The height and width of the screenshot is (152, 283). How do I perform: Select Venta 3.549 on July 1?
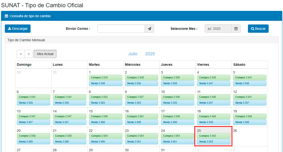point(106,83)
